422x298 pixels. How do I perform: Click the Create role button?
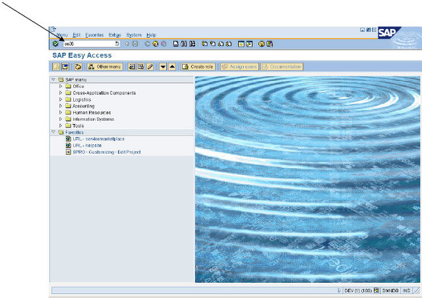(x=198, y=67)
